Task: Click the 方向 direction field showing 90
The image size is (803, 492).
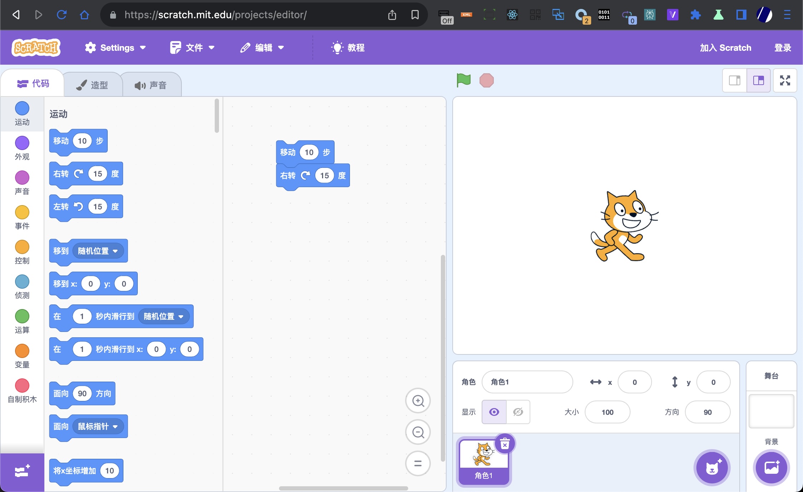Action: tap(707, 412)
